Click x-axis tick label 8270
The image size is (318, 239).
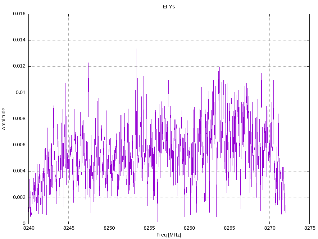(270, 228)
